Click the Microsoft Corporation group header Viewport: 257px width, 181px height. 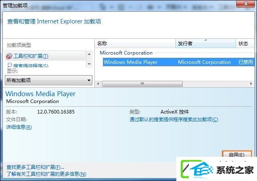coord(126,53)
